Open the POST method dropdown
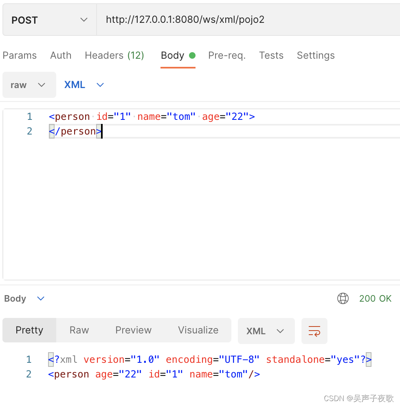 pyautogui.click(x=49, y=20)
